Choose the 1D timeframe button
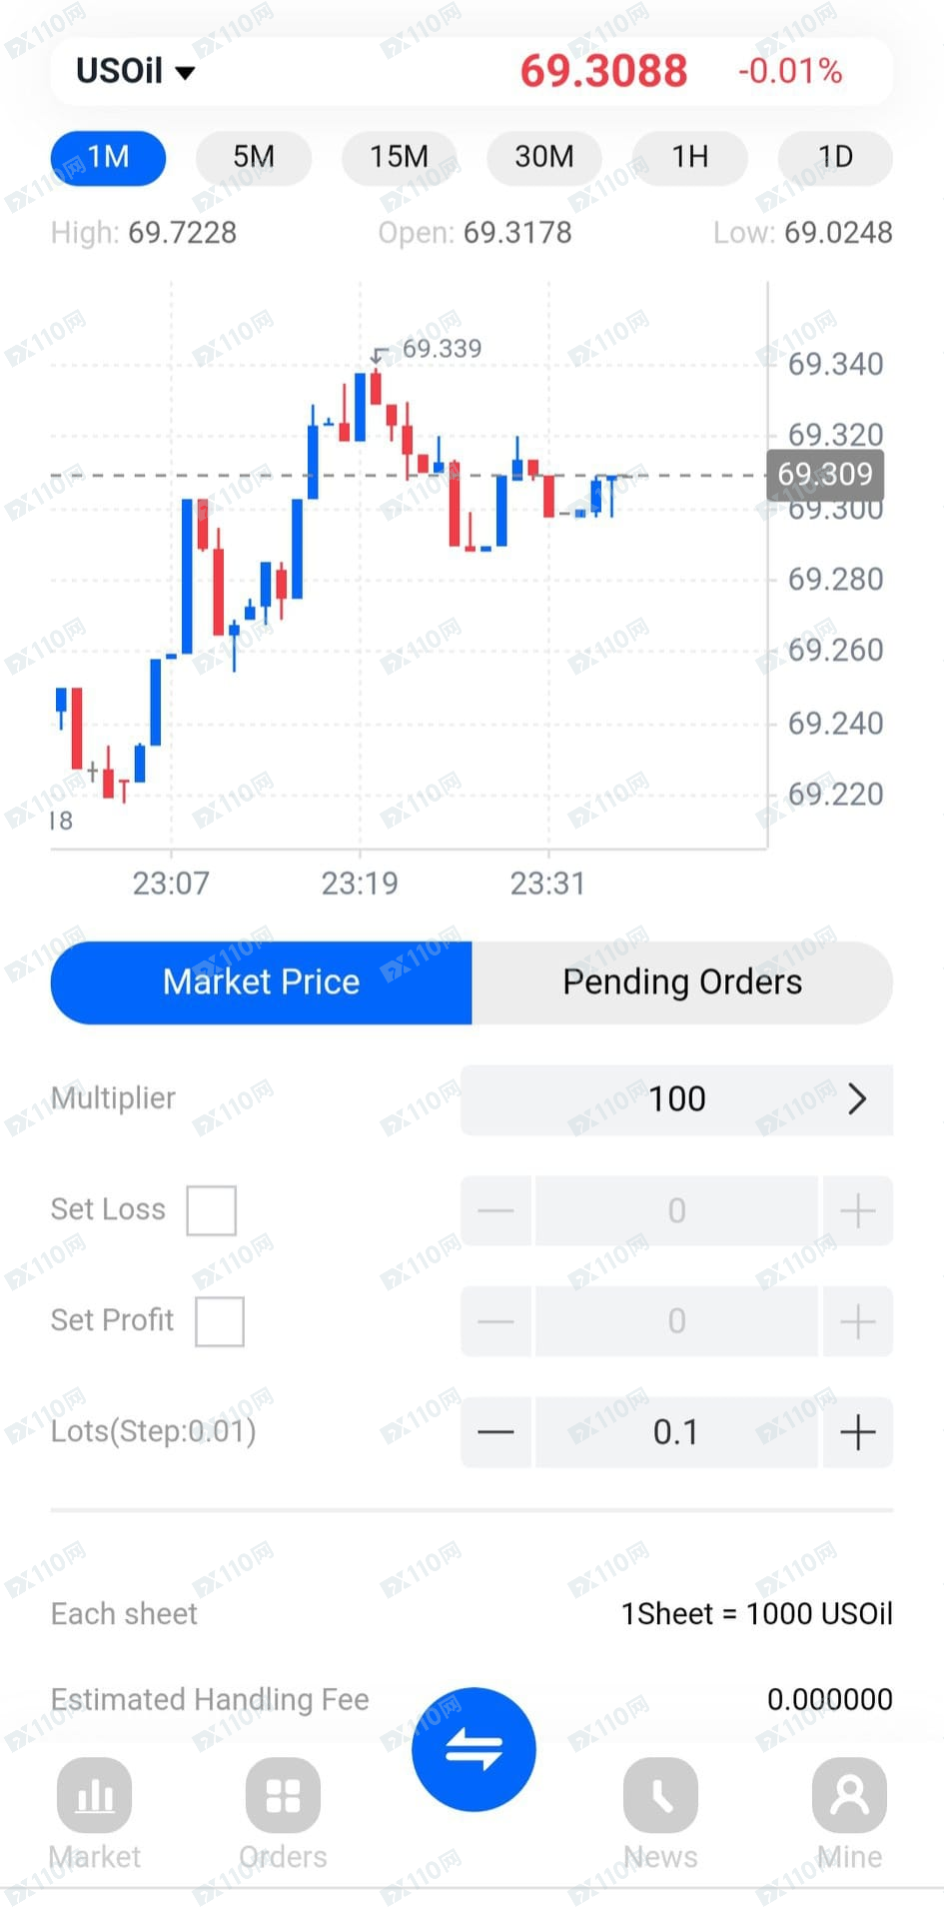The height and width of the screenshot is (1915, 944). coord(835,157)
